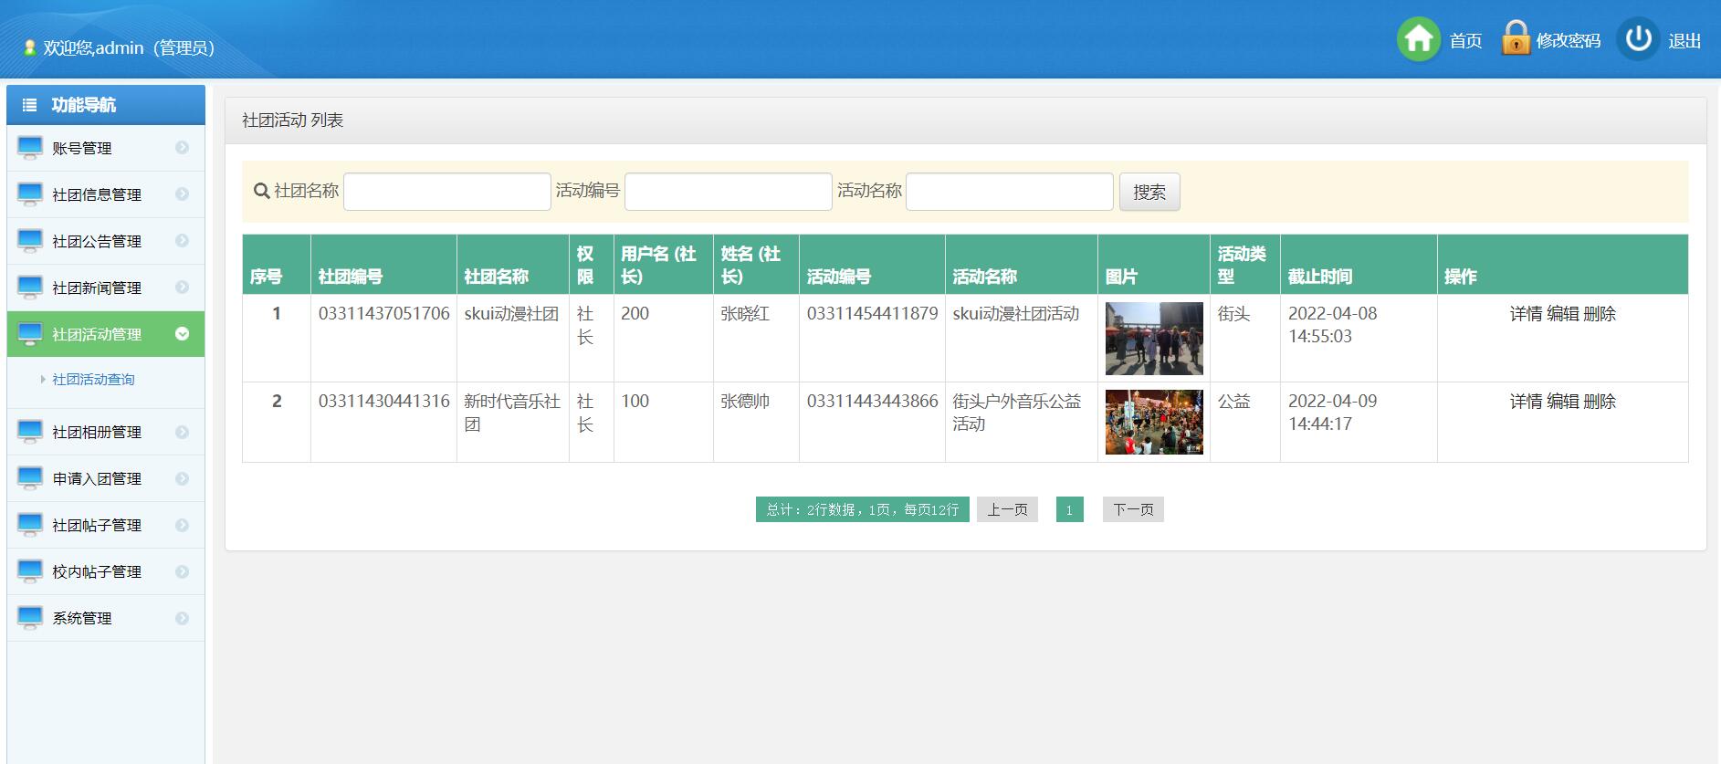1721x764 pixels.
Task: Click 编辑 for 街头户外音乐公益活动
Action: [1562, 402]
